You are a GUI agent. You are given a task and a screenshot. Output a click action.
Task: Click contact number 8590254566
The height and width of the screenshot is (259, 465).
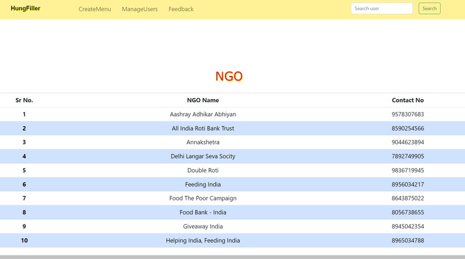[x=408, y=128]
